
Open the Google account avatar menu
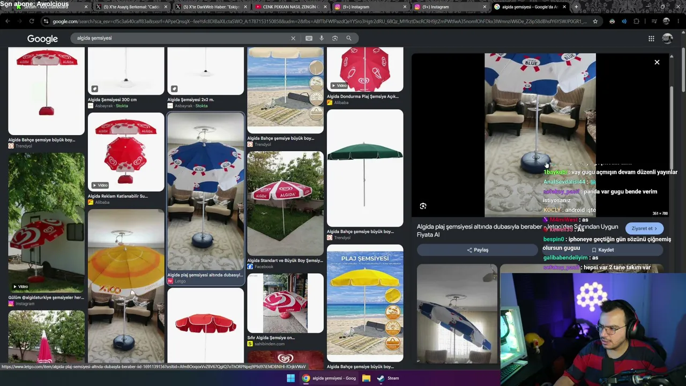667,38
